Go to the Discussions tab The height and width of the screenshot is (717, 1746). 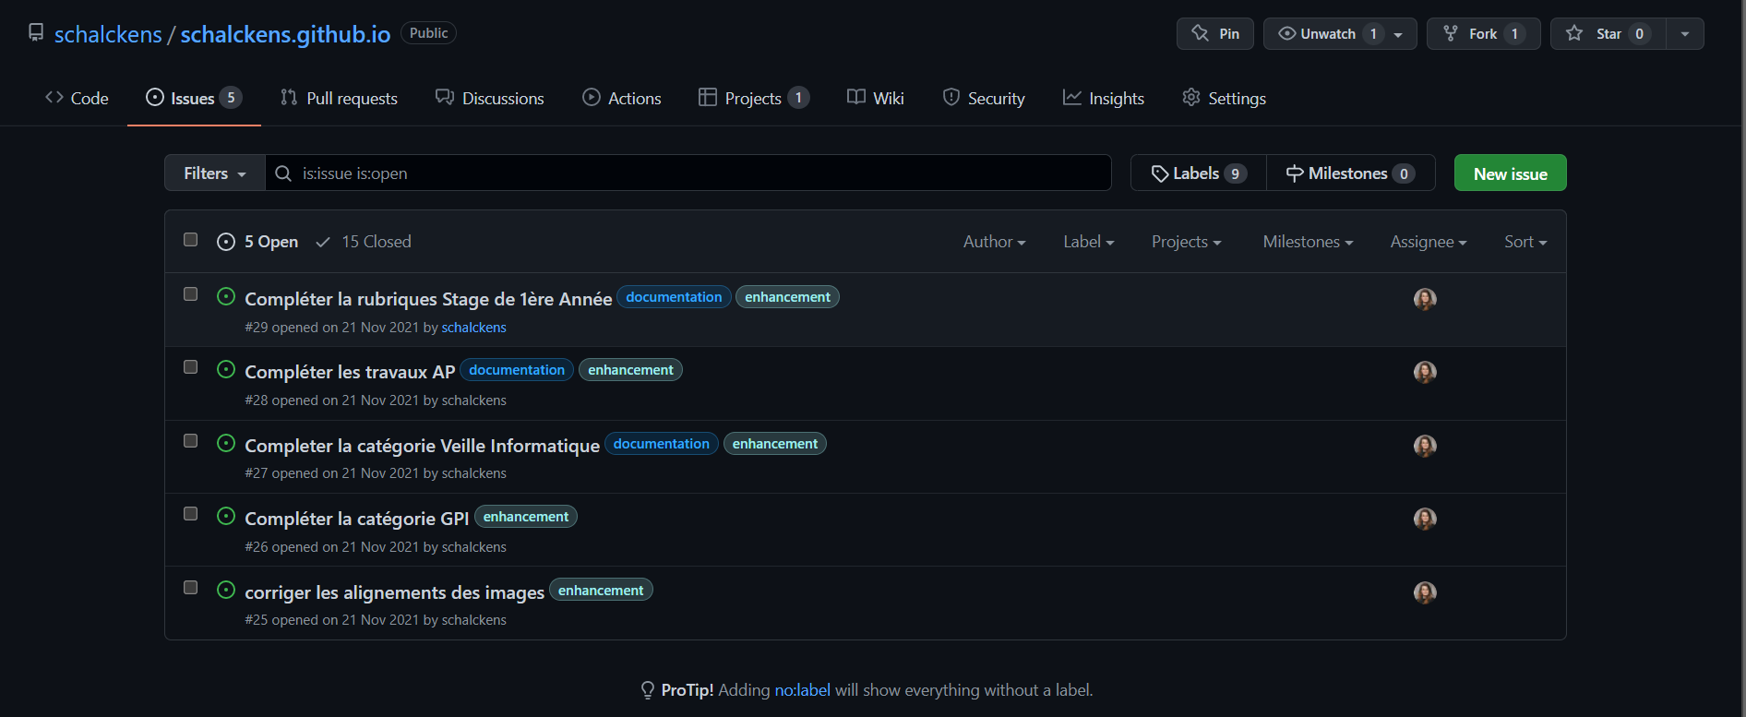490,98
